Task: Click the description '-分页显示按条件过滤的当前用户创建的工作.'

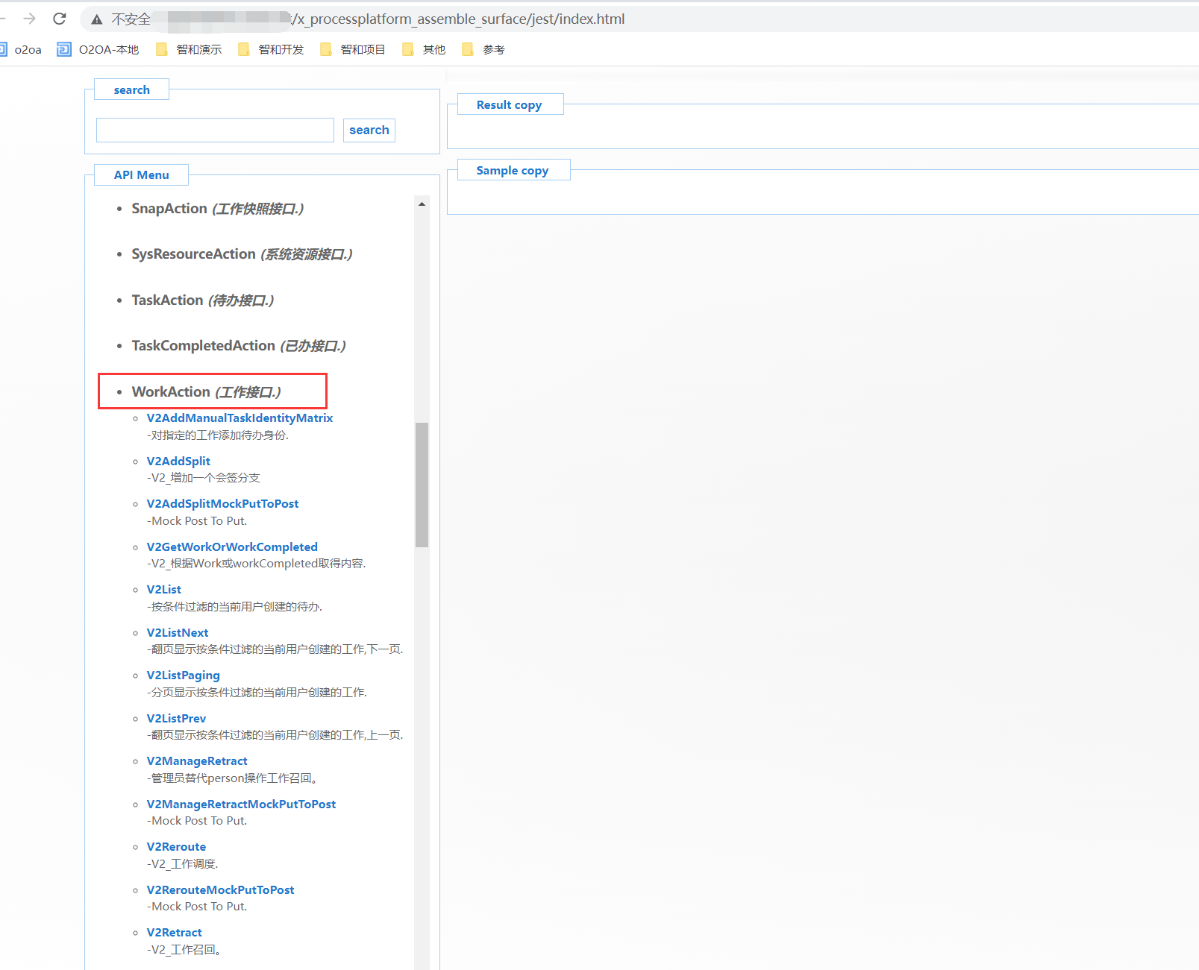Action: click(257, 693)
